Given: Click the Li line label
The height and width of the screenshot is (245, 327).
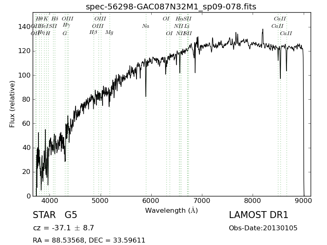Looking at the screenshot, I should pyautogui.click(x=187, y=26).
